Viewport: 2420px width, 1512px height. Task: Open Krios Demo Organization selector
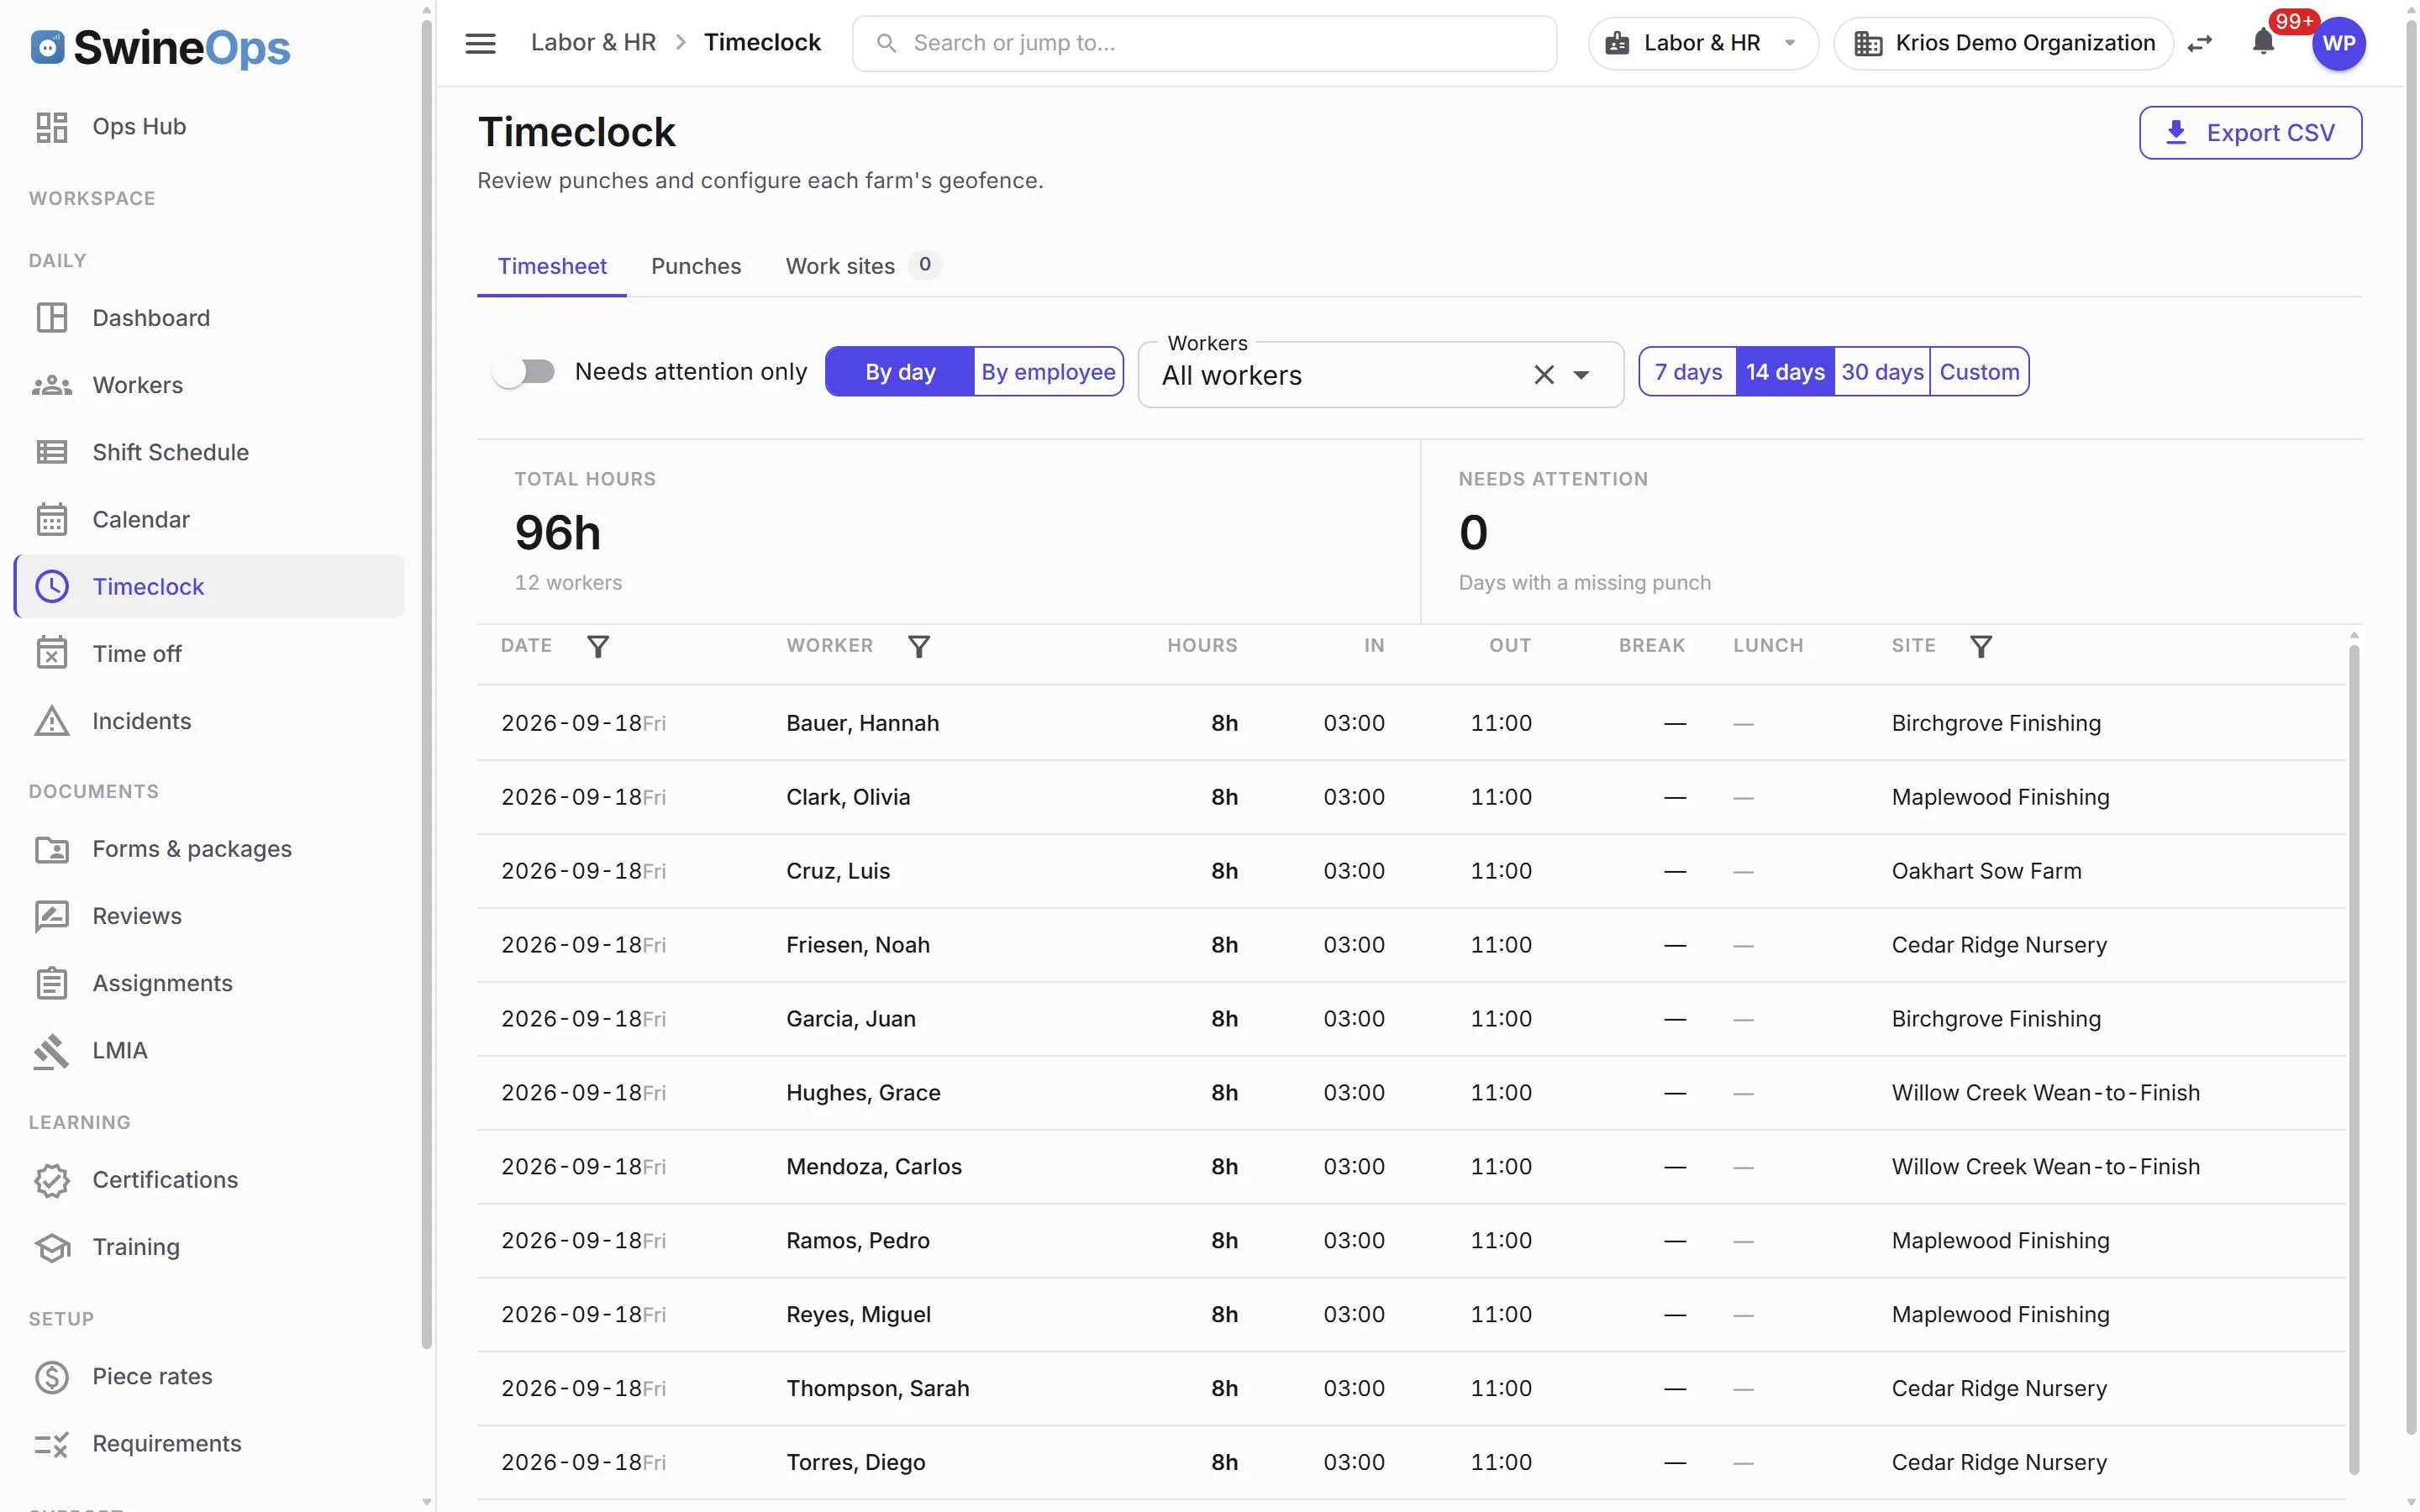[x=2004, y=43]
